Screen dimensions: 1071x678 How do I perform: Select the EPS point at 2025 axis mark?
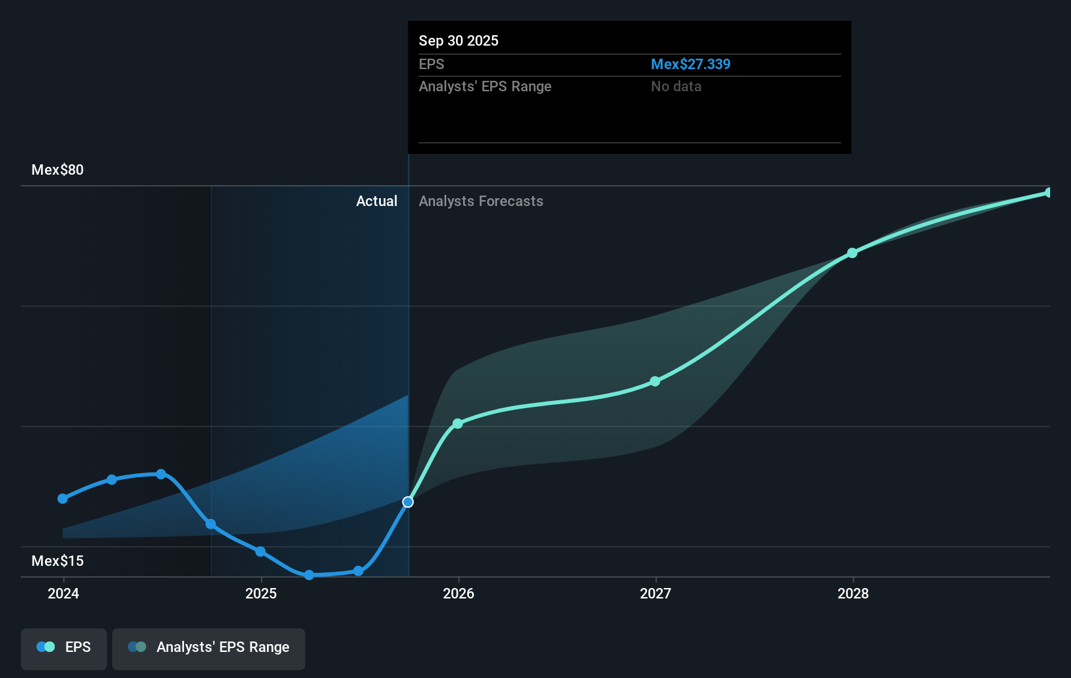pos(260,552)
